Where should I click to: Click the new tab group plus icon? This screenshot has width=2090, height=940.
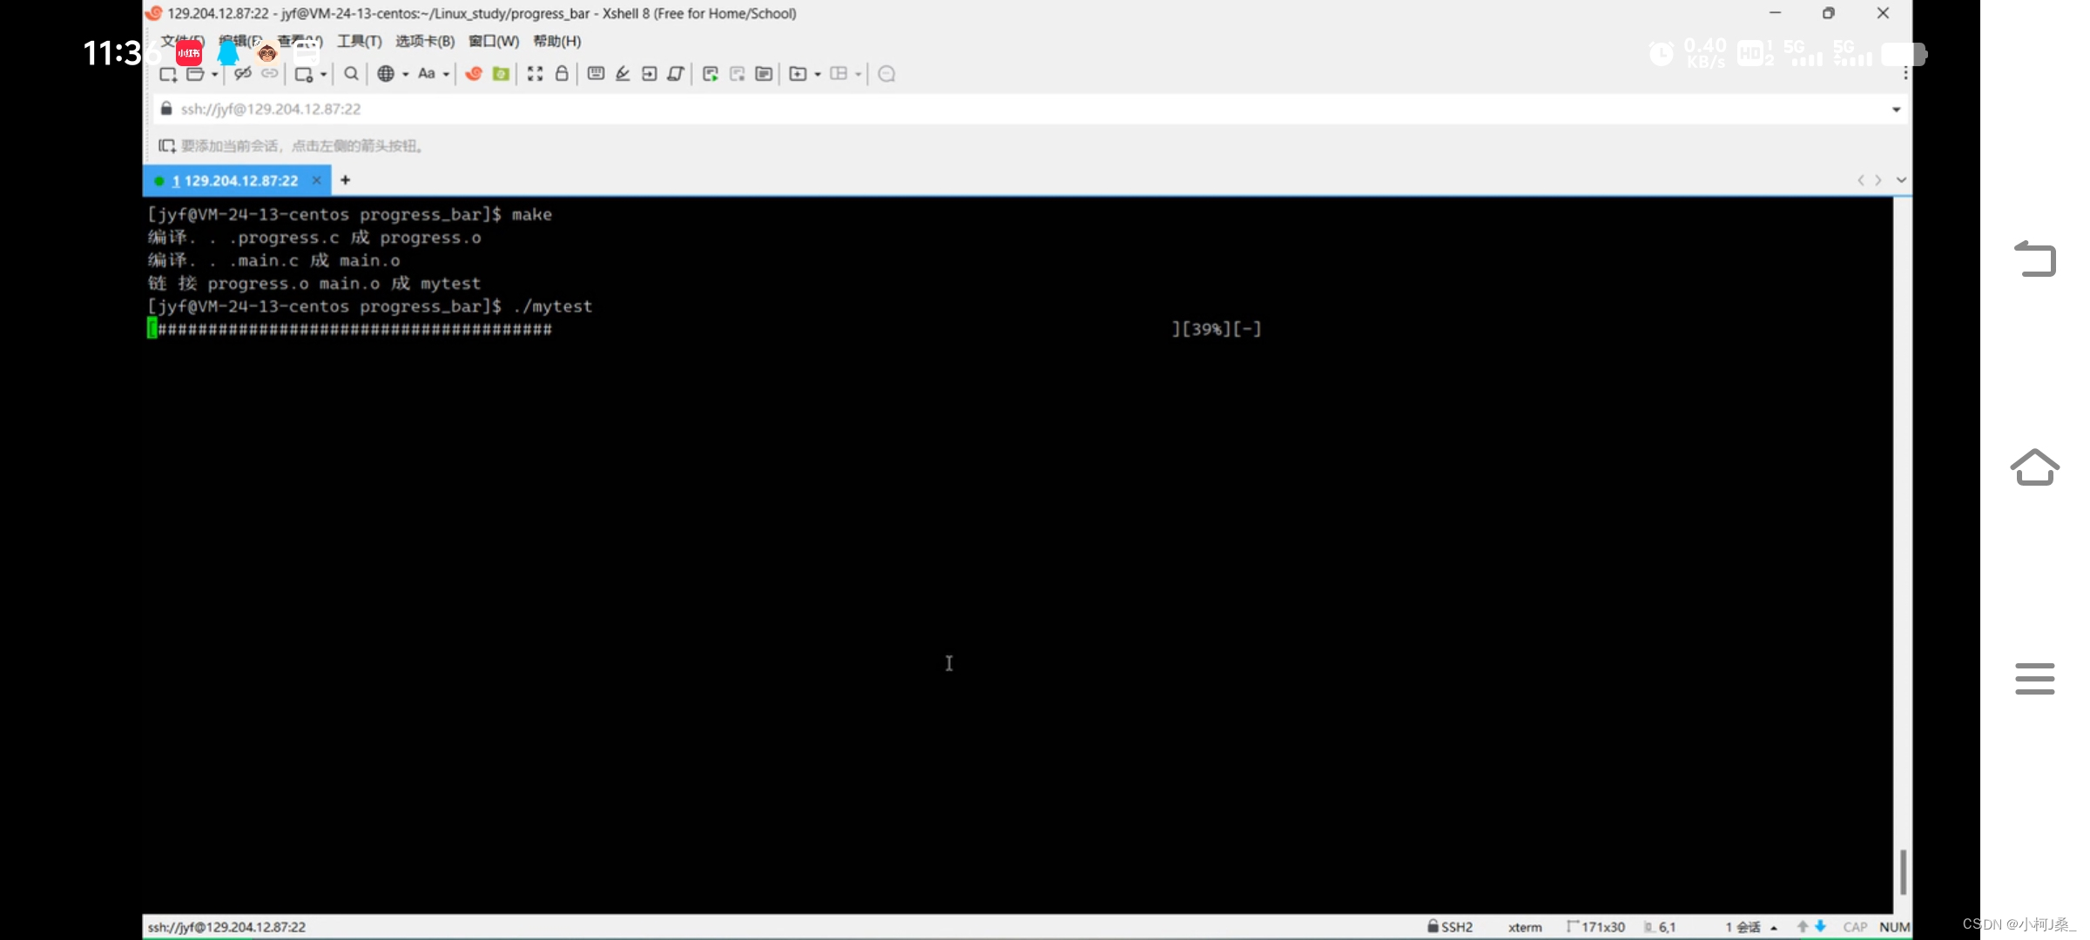(x=798, y=74)
